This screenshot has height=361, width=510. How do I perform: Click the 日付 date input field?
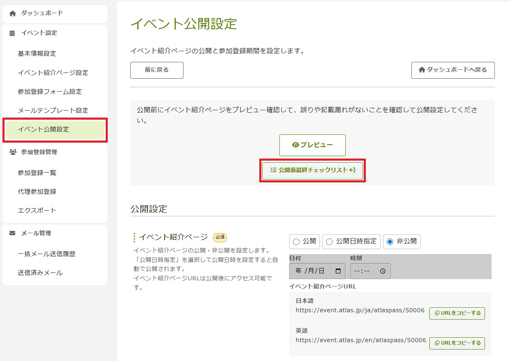(x=311, y=271)
